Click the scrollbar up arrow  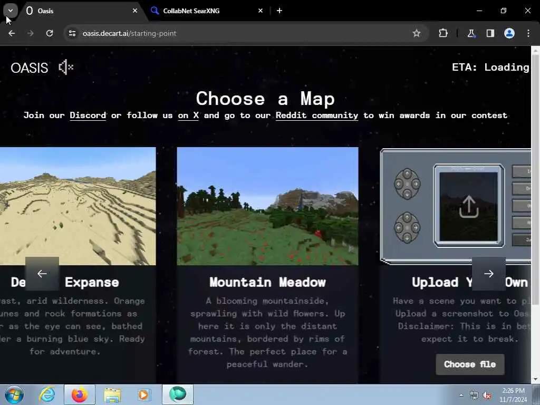pyautogui.click(x=536, y=50)
